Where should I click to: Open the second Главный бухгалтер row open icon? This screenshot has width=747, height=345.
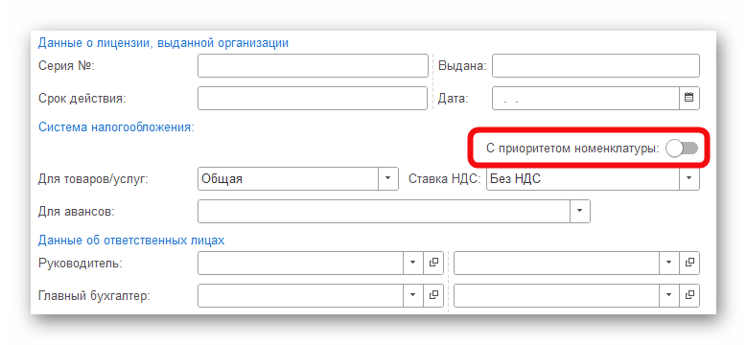[689, 295]
